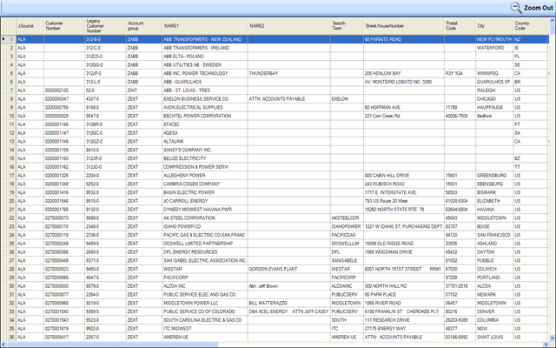Select cell COMPRESSION & POWER SERVI
556x348 pixels.
[x=205, y=167]
